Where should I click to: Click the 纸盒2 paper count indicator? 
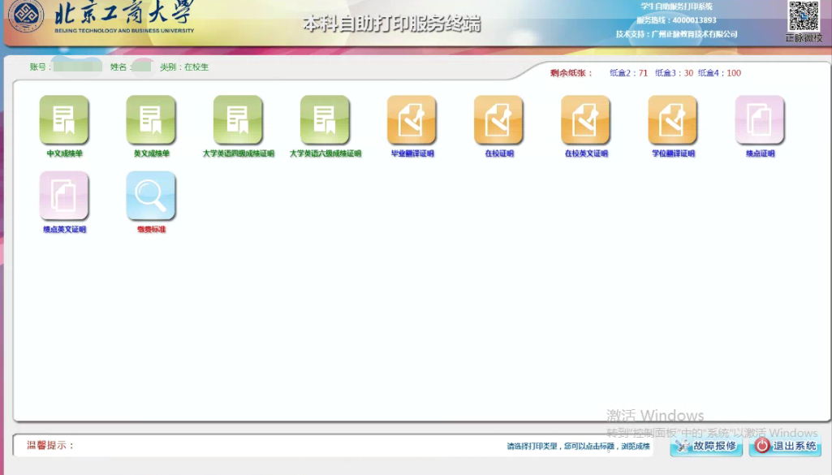(x=629, y=73)
